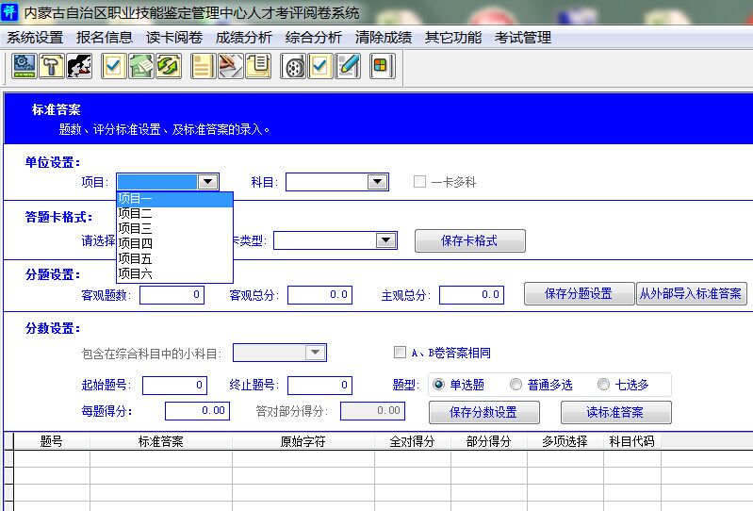Image resolution: width=753 pixels, height=511 pixels.
Task: Open the 考试管理 menu
Action: pos(523,38)
